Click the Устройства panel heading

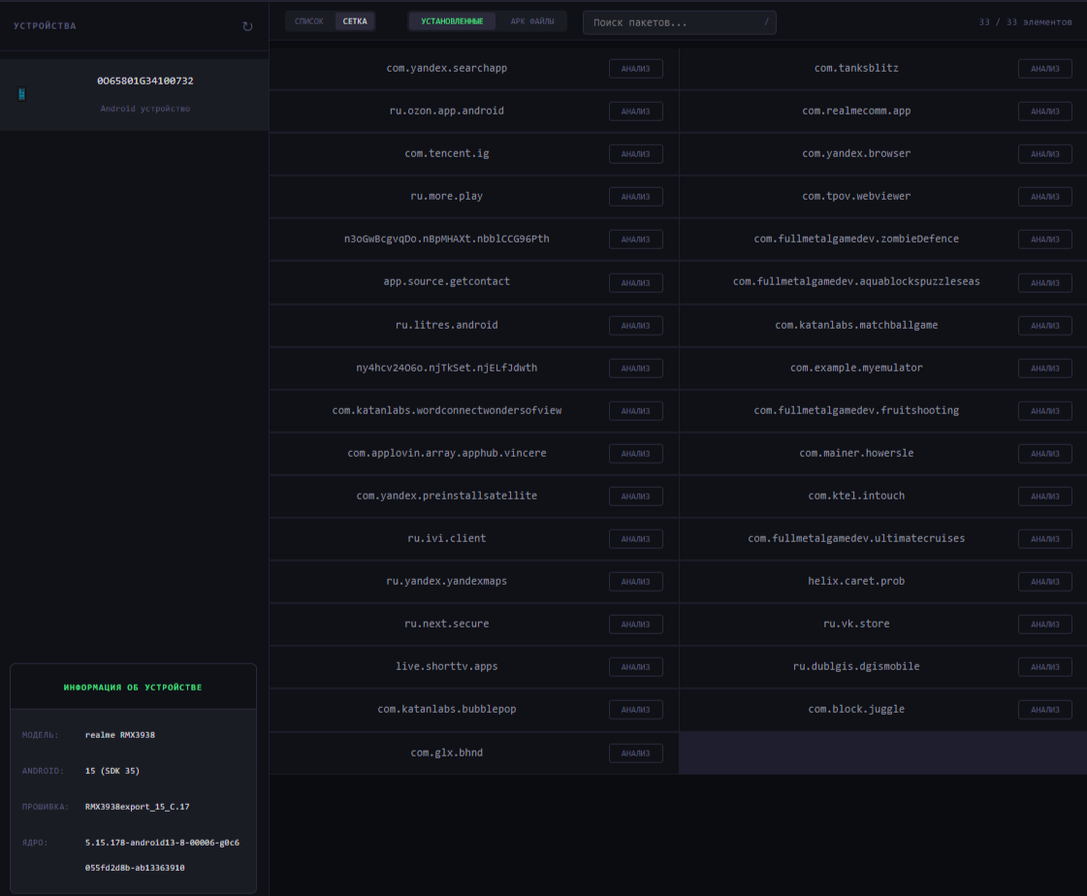[45, 25]
